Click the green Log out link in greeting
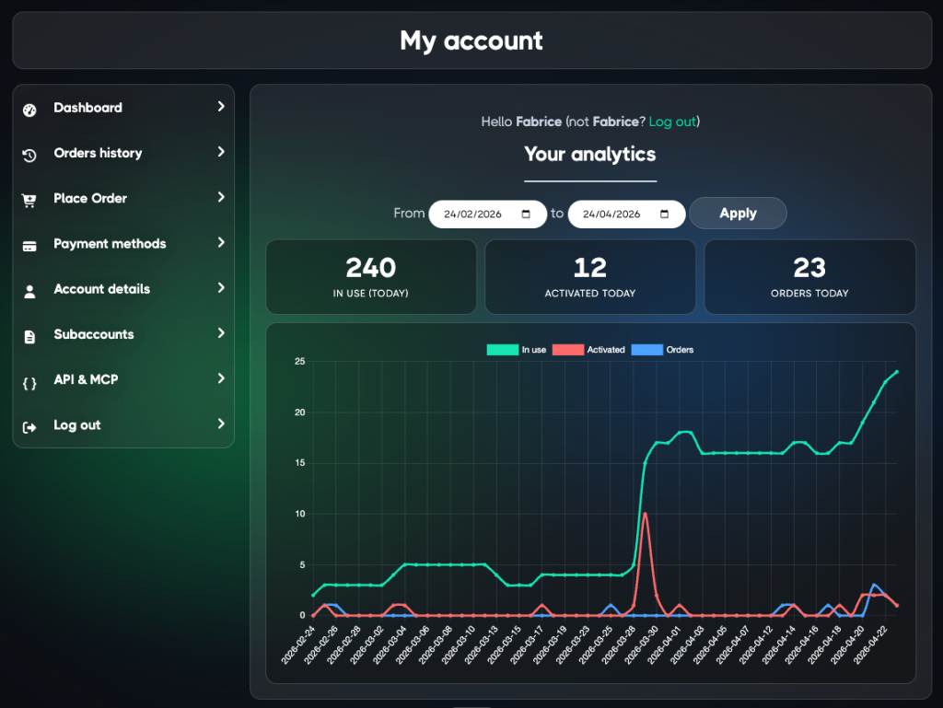The image size is (943, 708). [x=672, y=122]
